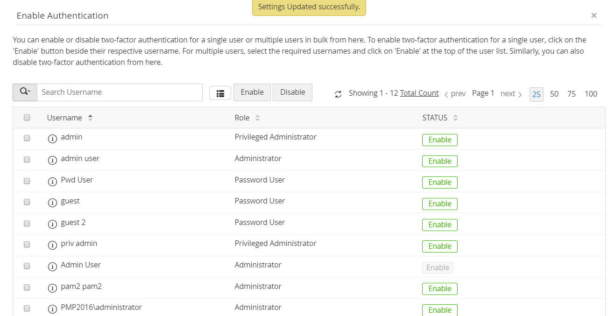Click the Total Count link
This screenshot has width=615, height=316.
click(x=419, y=93)
